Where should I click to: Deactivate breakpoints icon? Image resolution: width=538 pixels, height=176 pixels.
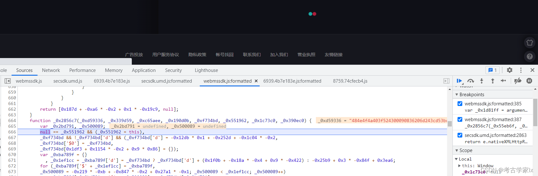[518, 81]
